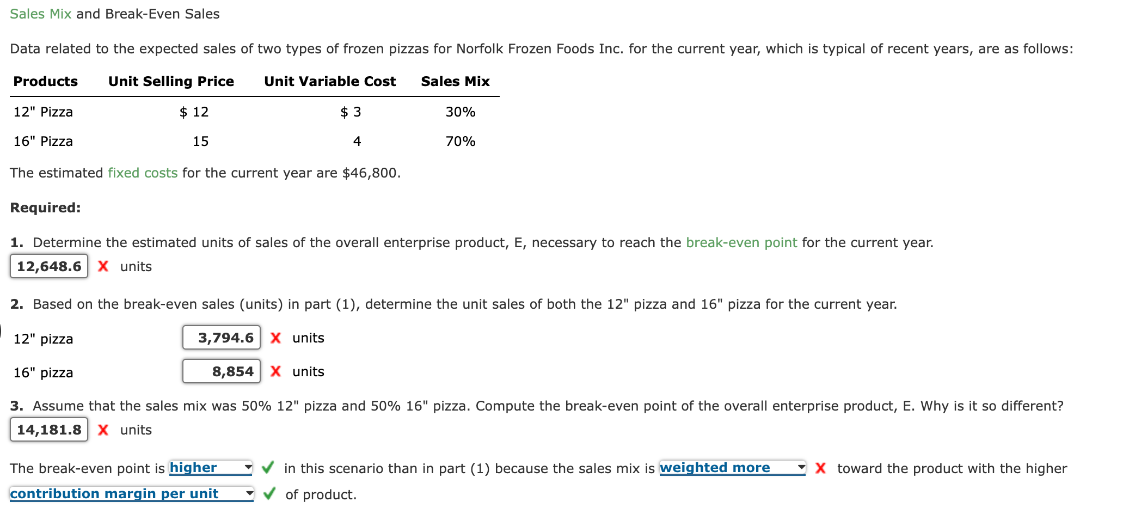Select the 12,648.6 units input field

48,266
